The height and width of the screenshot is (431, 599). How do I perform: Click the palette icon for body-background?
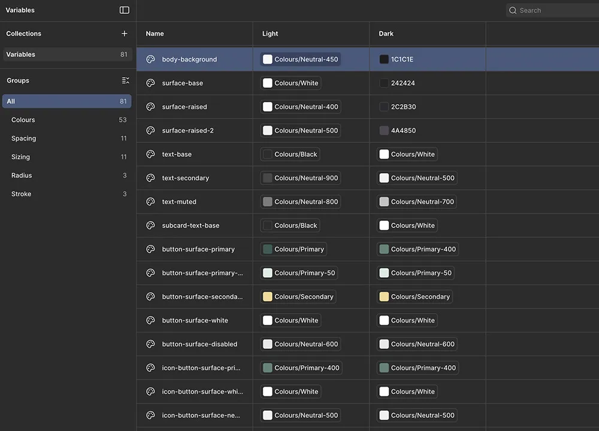[150, 59]
